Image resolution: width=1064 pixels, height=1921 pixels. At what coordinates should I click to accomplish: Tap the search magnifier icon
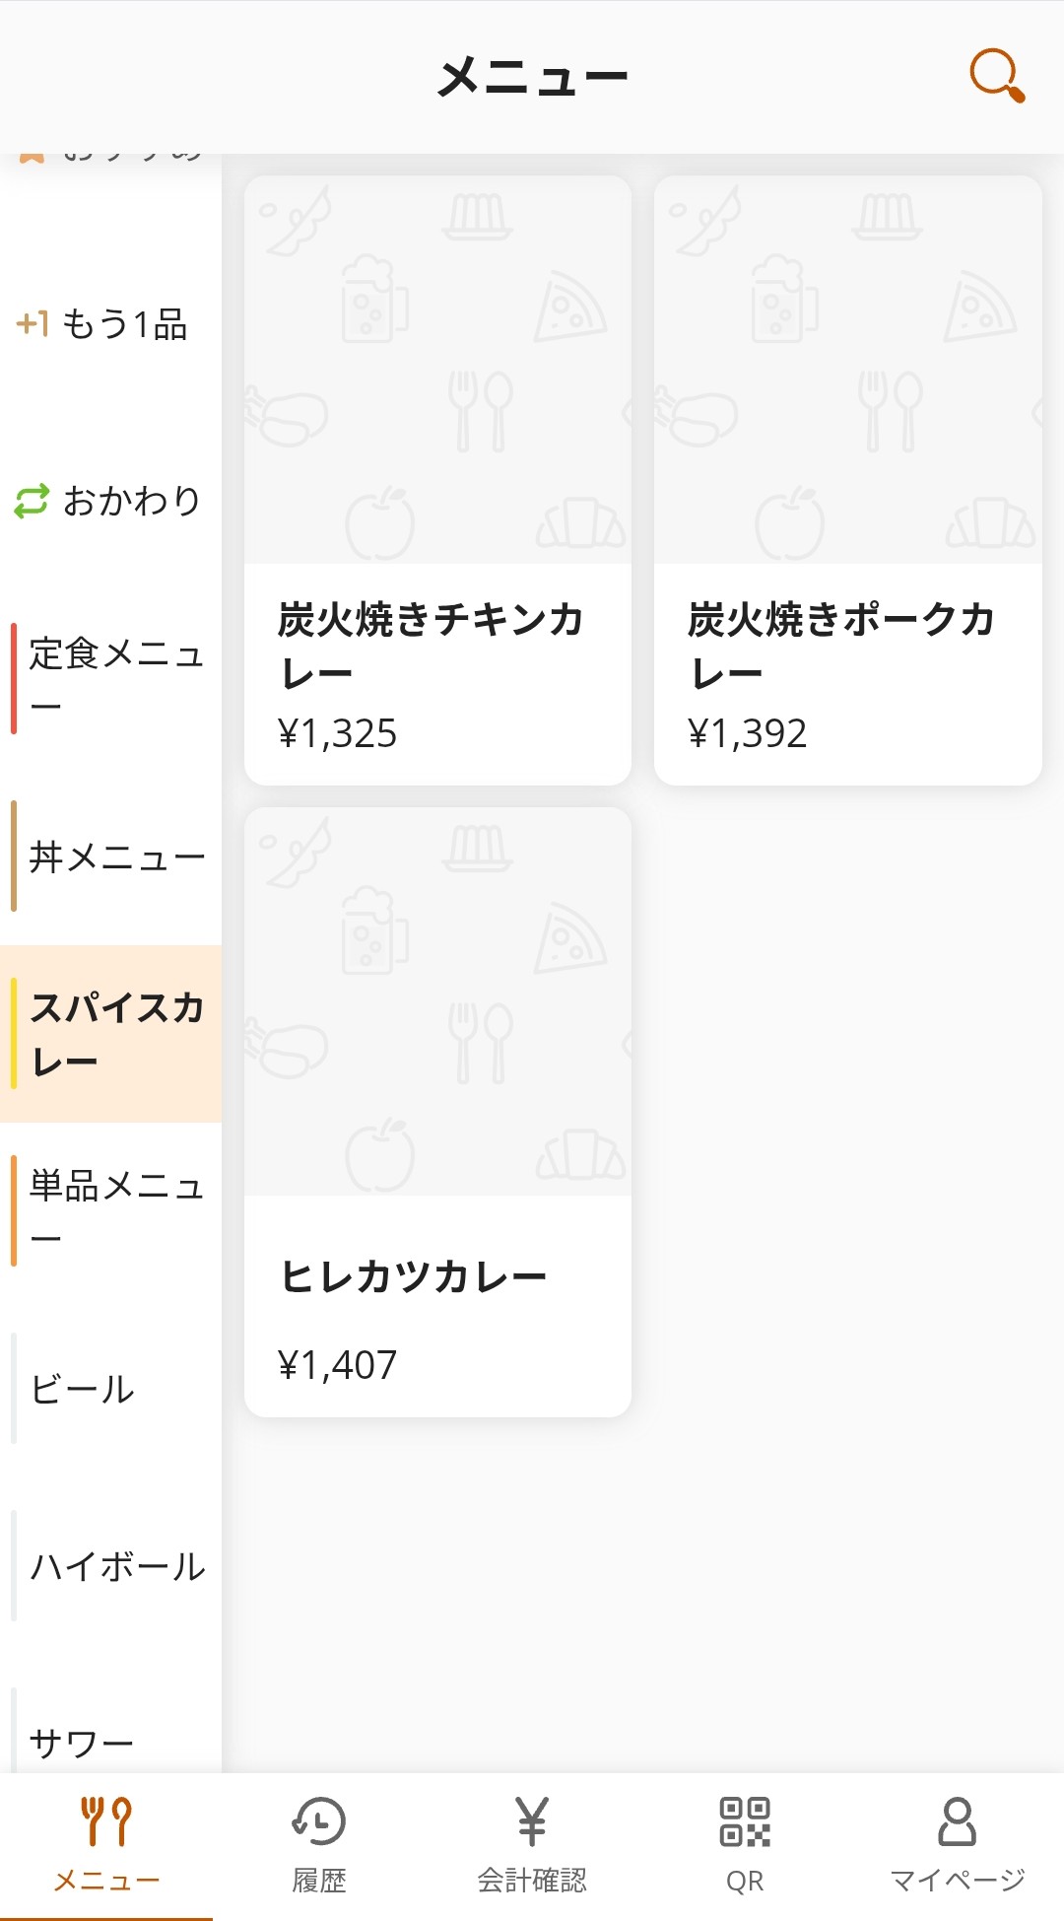[x=997, y=75]
